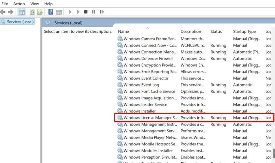Click the gear icon of Windows License Manager
This screenshot has height=163, width=275.
pyautogui.click(x=120, y=117)
